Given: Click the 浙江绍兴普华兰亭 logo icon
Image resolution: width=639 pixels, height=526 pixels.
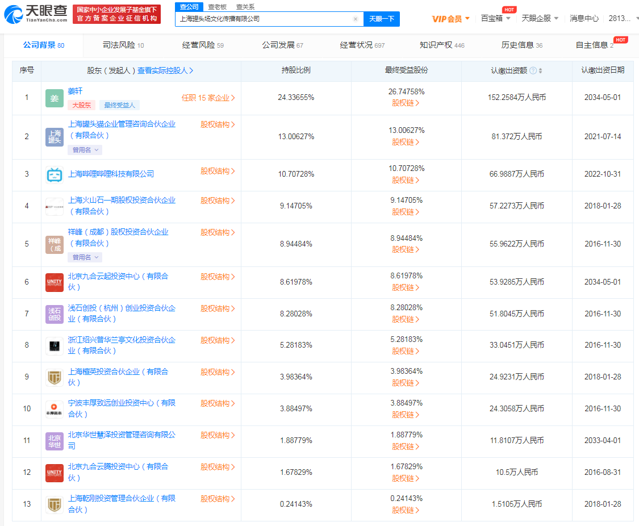Looking at the screenshot, I should point(54,346).
